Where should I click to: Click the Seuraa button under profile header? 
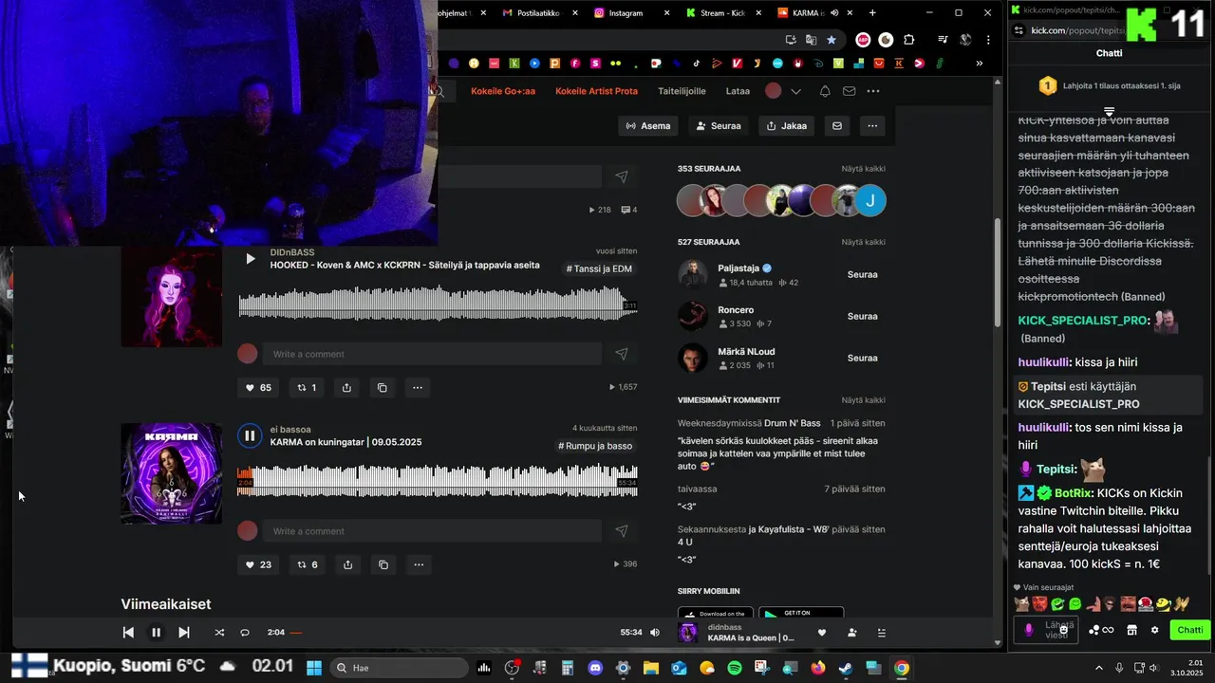pyautogui.click(x=718, y=125)
